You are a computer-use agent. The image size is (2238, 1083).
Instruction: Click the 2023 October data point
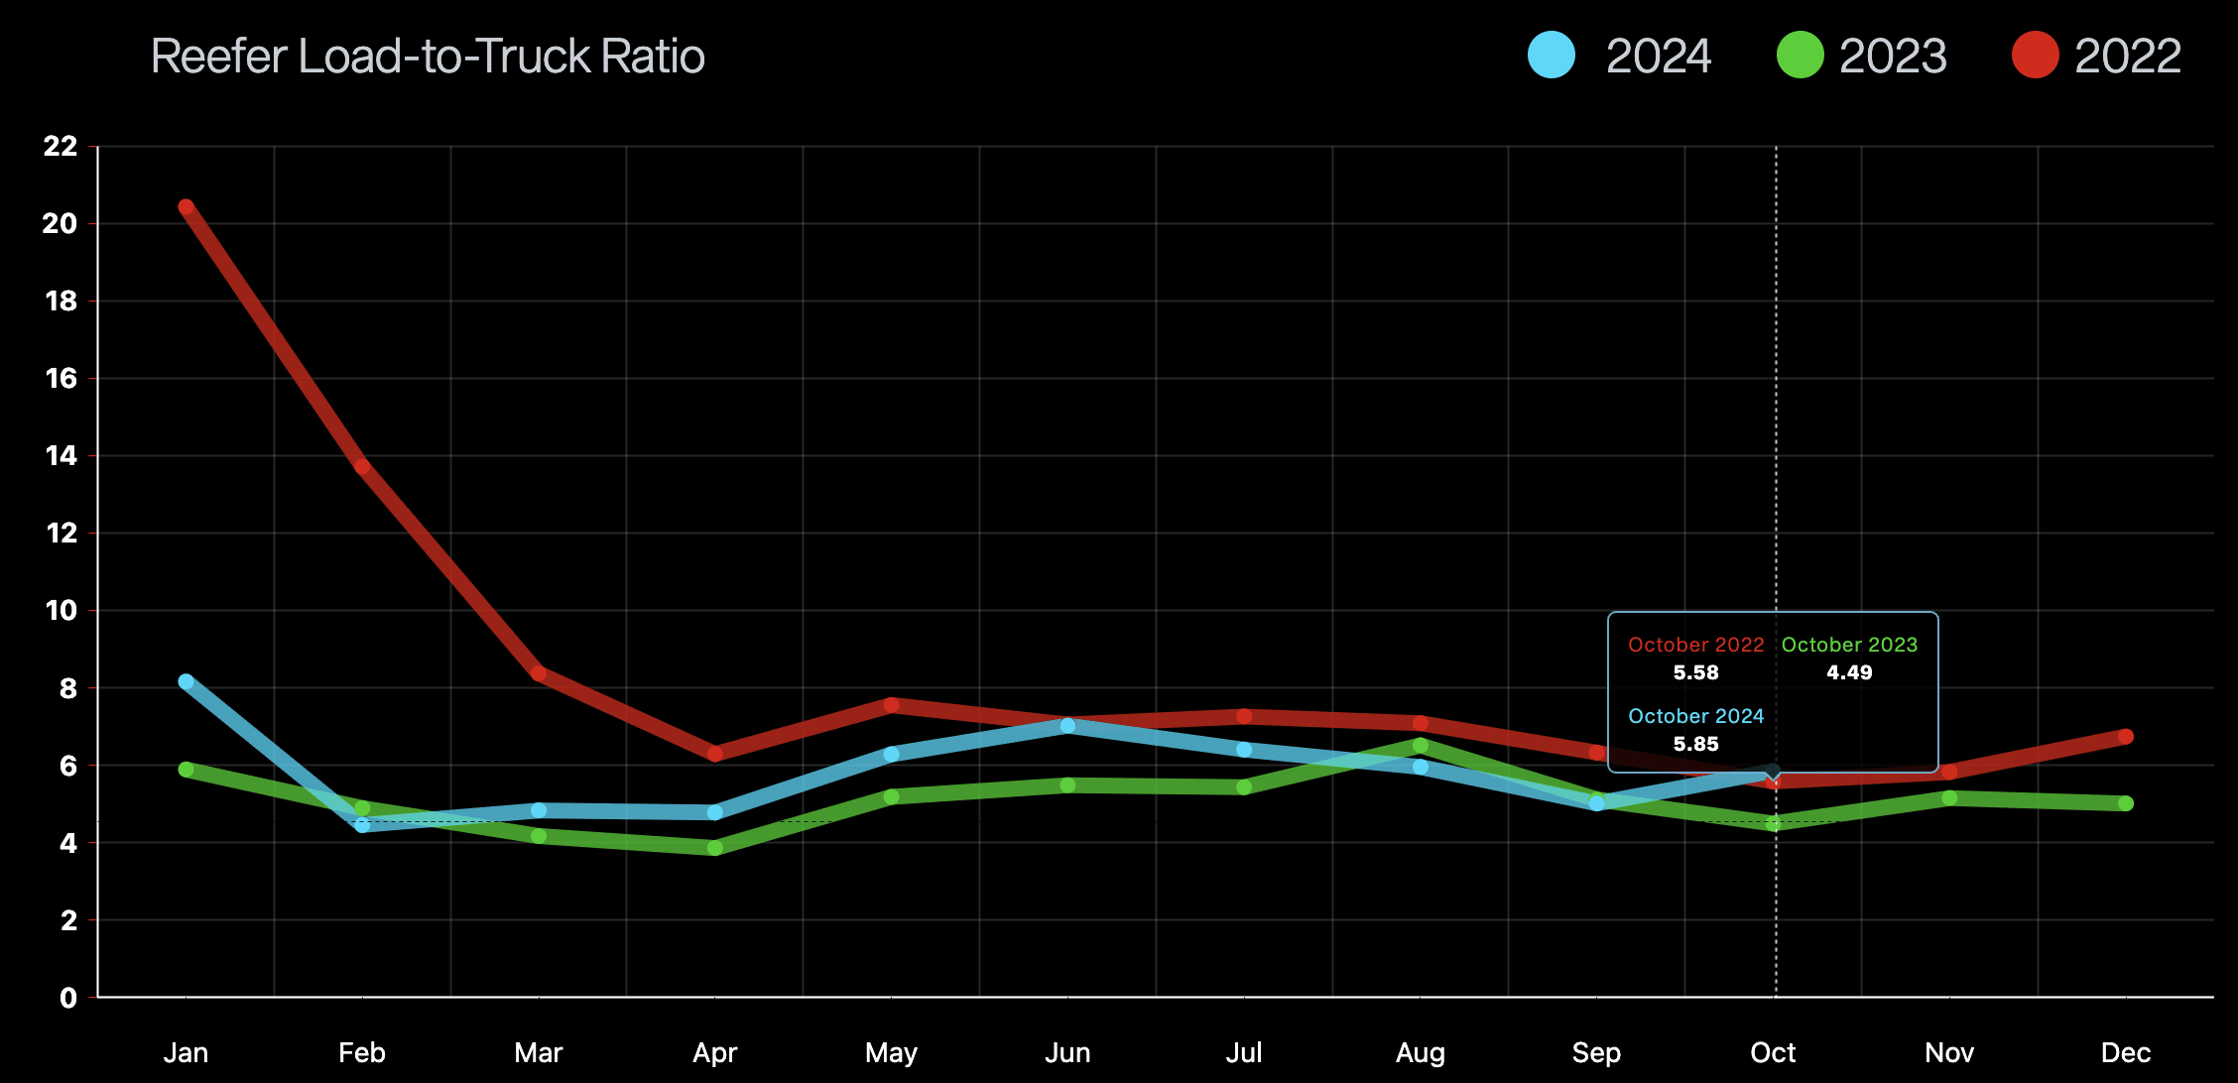pos(1774,822)
